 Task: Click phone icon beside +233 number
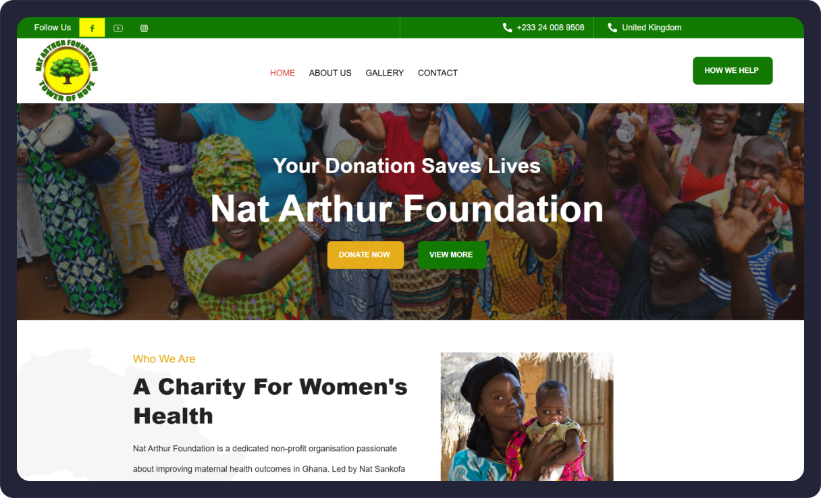(x=507, y=28)
